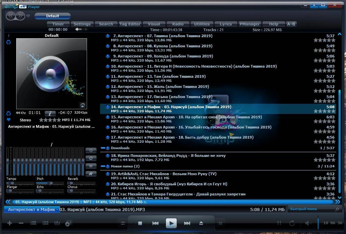Click the playlist icon right of eject
The width and height of the screenshot is (346, 234).
[x=220, y=224]
